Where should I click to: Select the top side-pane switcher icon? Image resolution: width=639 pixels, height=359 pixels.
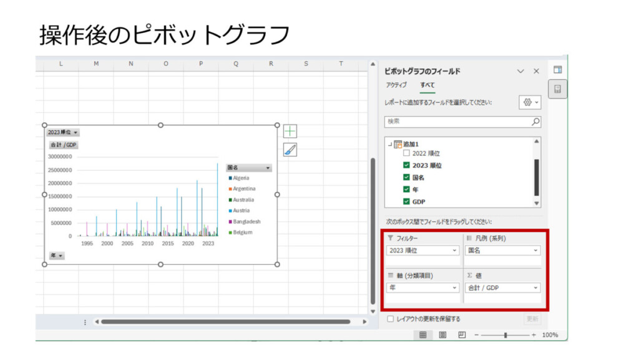click(557, 70)
